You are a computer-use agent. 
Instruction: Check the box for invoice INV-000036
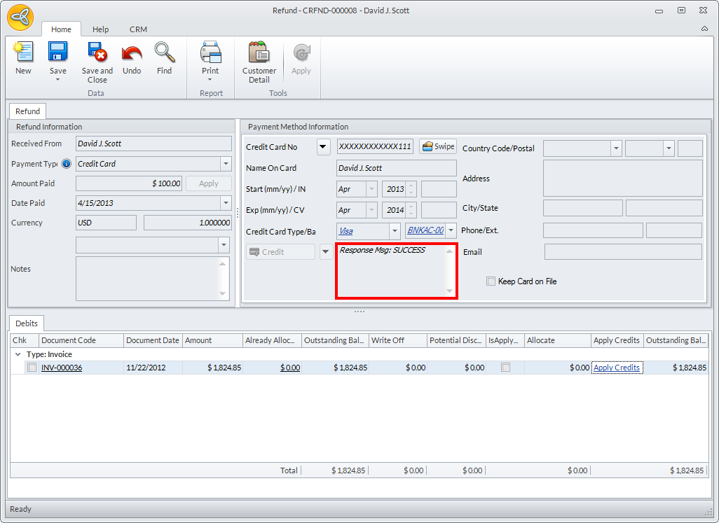[x=32, y=368]
